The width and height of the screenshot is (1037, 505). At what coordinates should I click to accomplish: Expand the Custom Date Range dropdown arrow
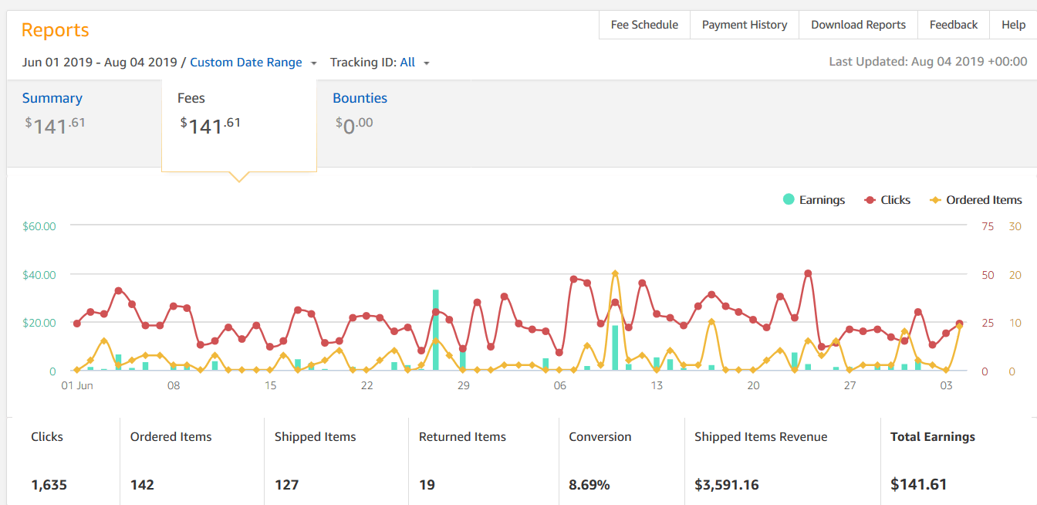[x=314, y=63]
